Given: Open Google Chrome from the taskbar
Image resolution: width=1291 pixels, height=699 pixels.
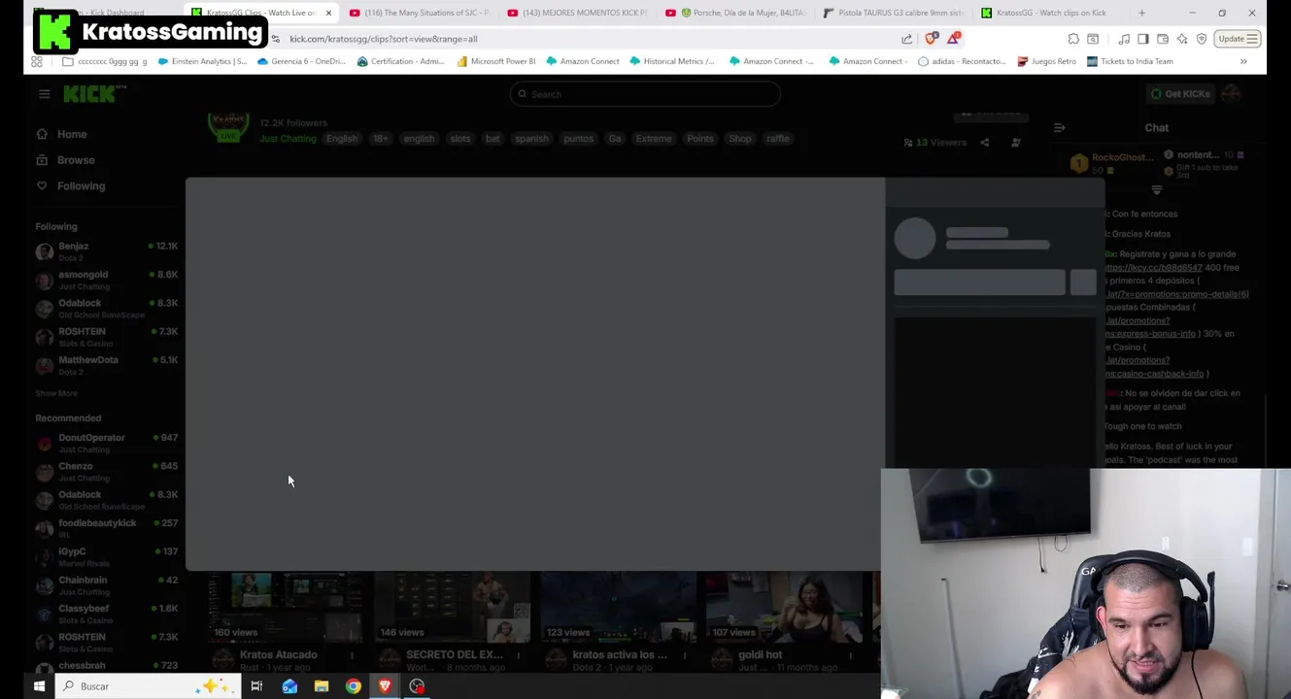Looking at the screenshot, I should (354, 686).
